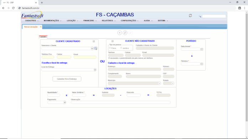Click the Cadastre o Nome do Cliente field
Image resolution: width=248 pixels, height=139 pixels.
155,48
